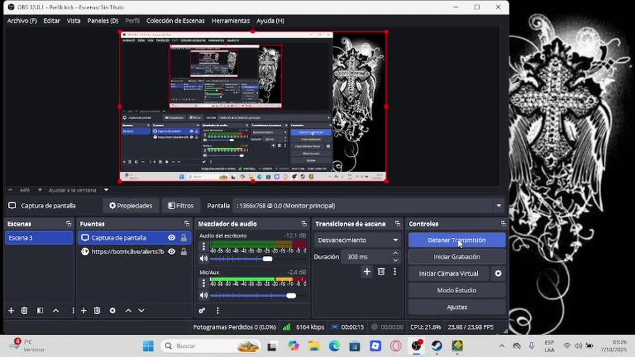635x357 pixels.
Task: Add a new scene transition
Action: [367, 272]
